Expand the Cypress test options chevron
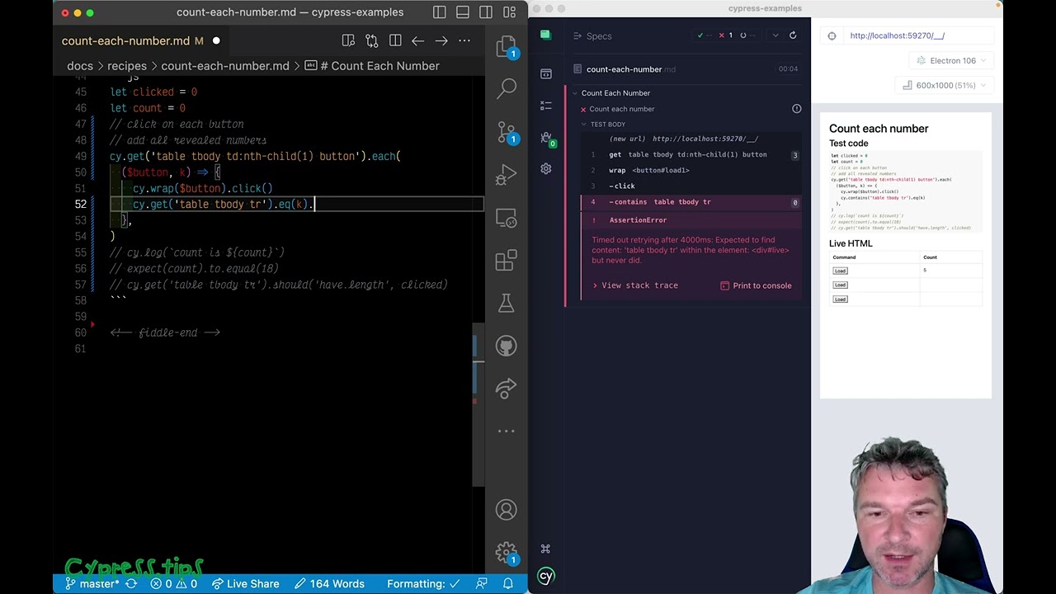Viewport: 1056px width, 594px height. (775, 35)
